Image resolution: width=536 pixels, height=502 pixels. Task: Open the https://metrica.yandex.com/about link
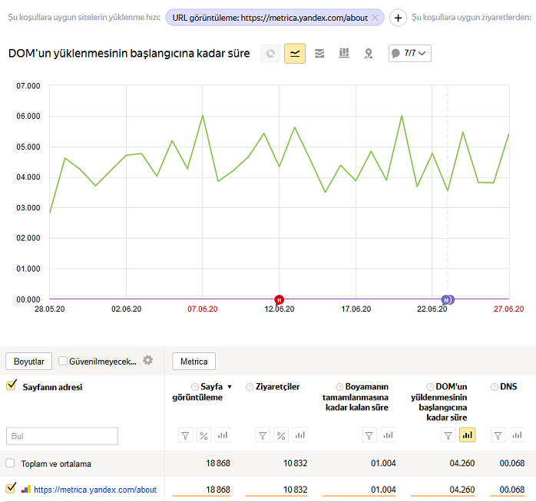[x=95, y=490]
